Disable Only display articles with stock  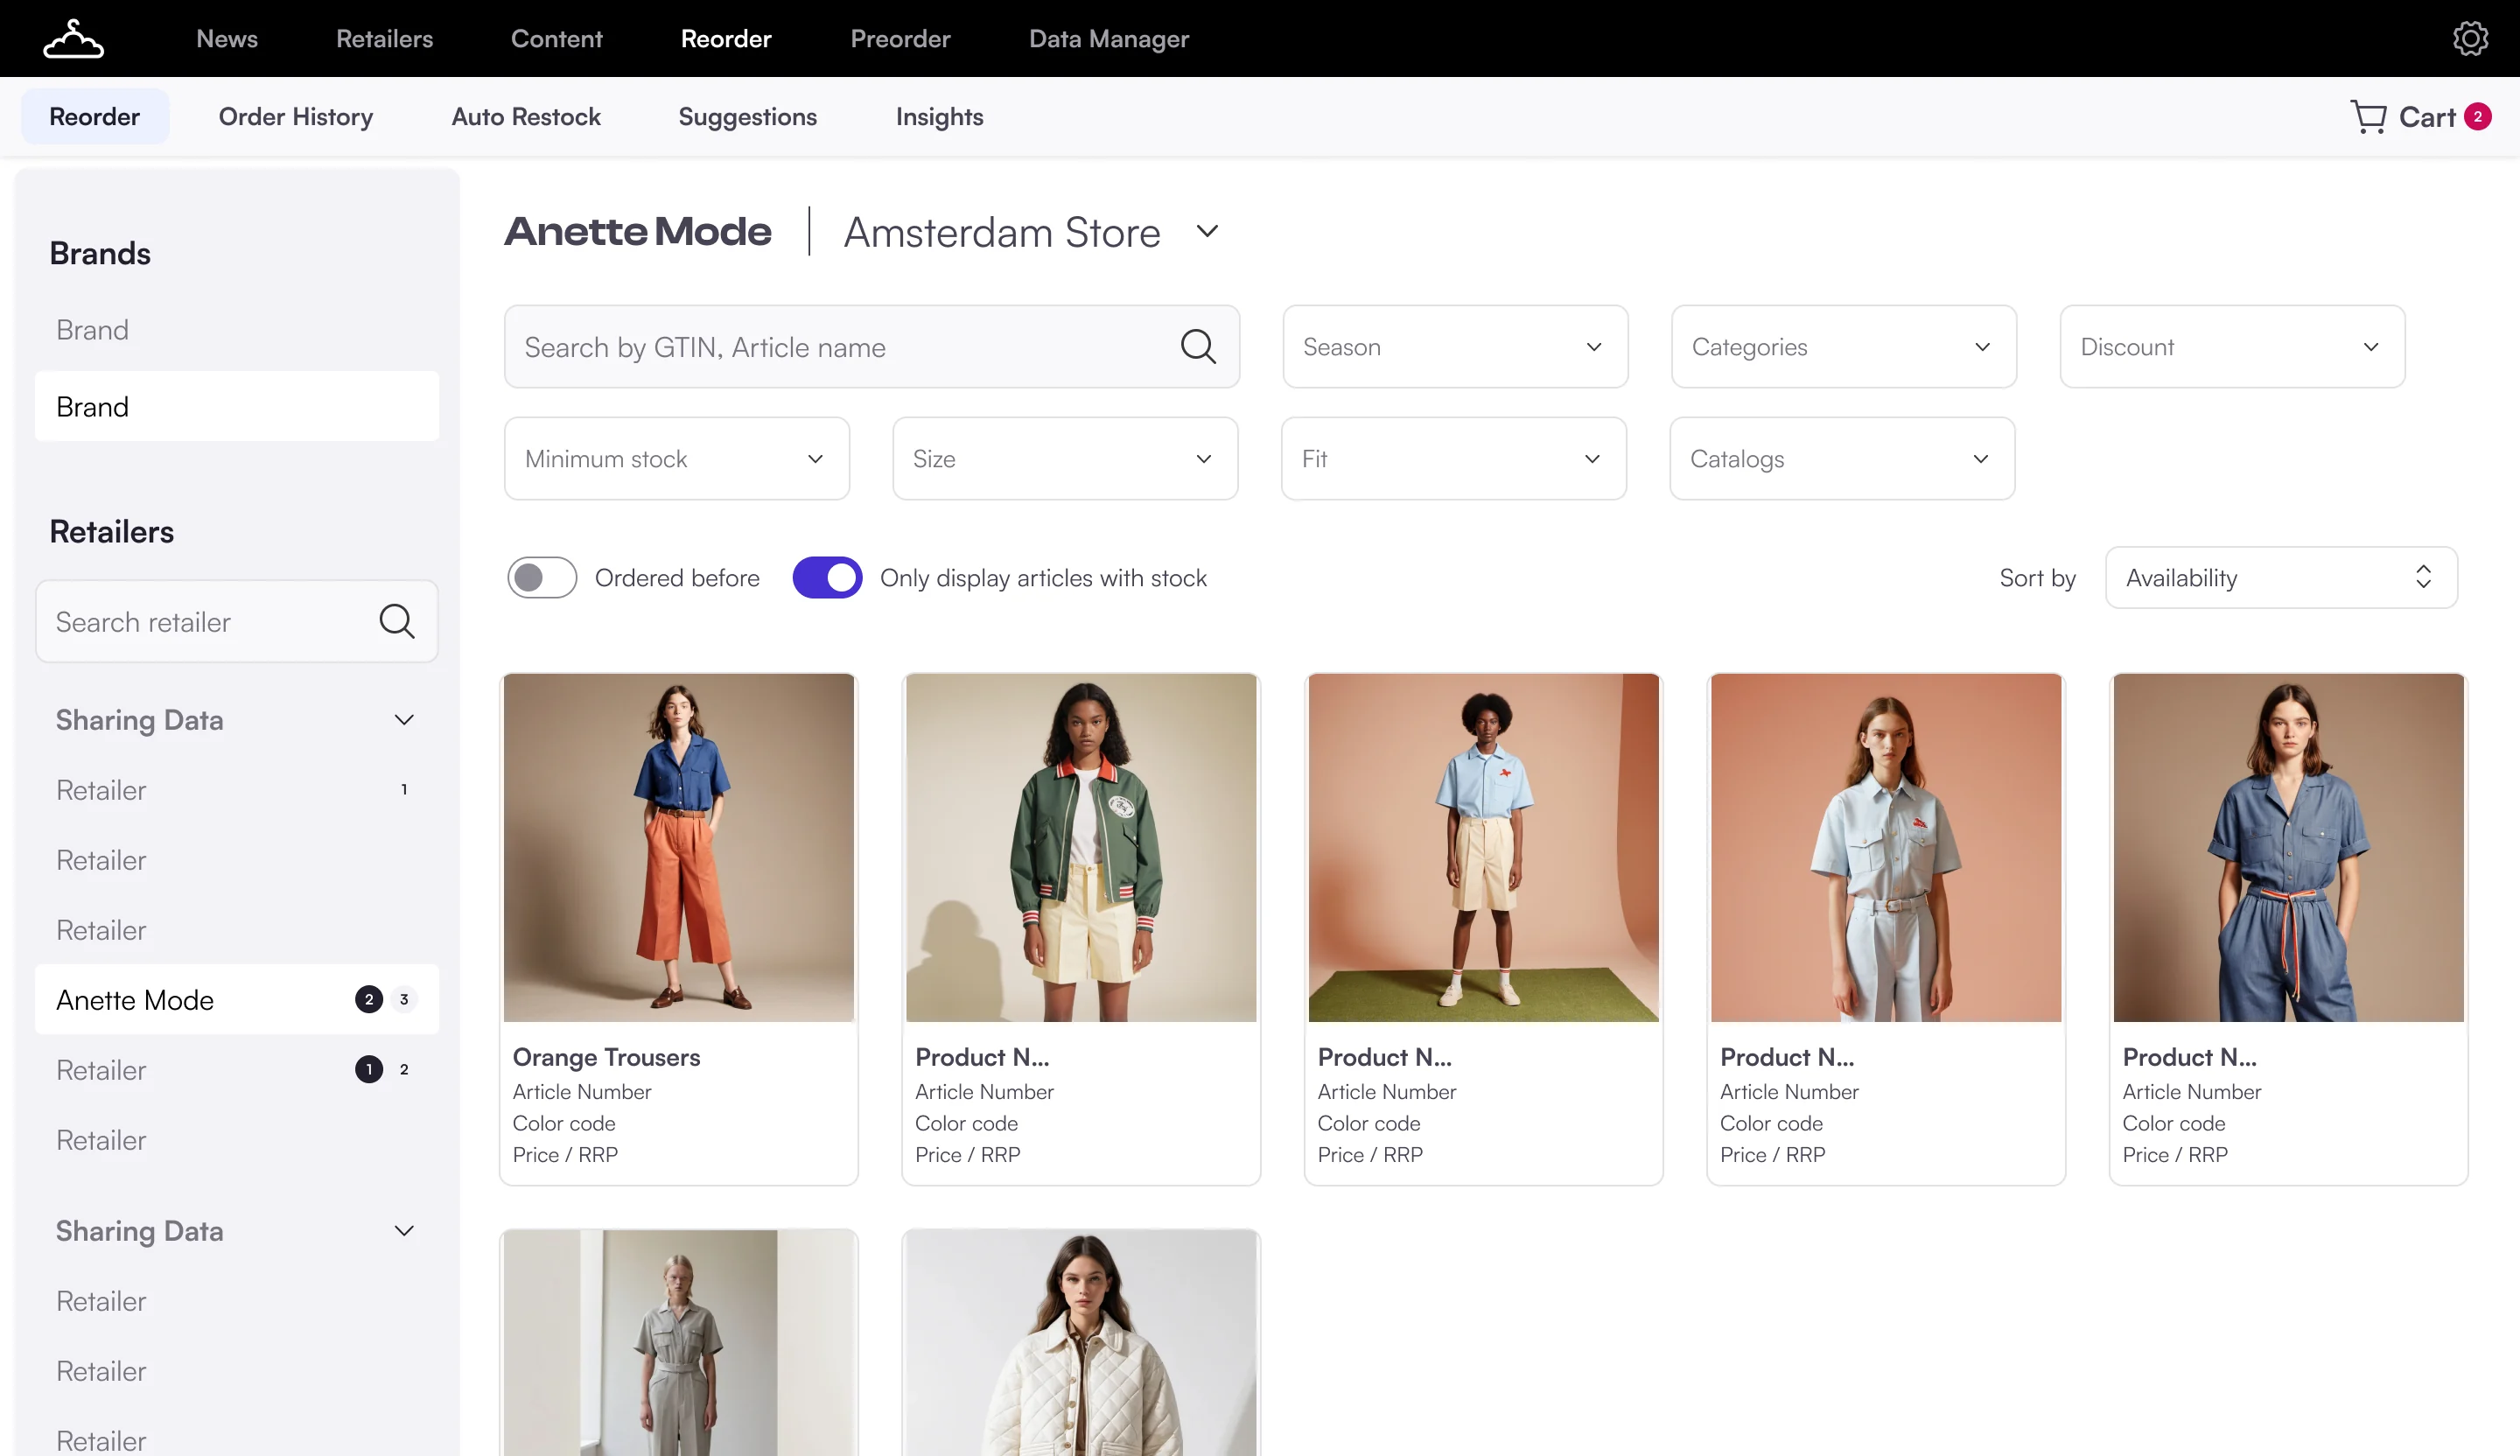[827, 577]
